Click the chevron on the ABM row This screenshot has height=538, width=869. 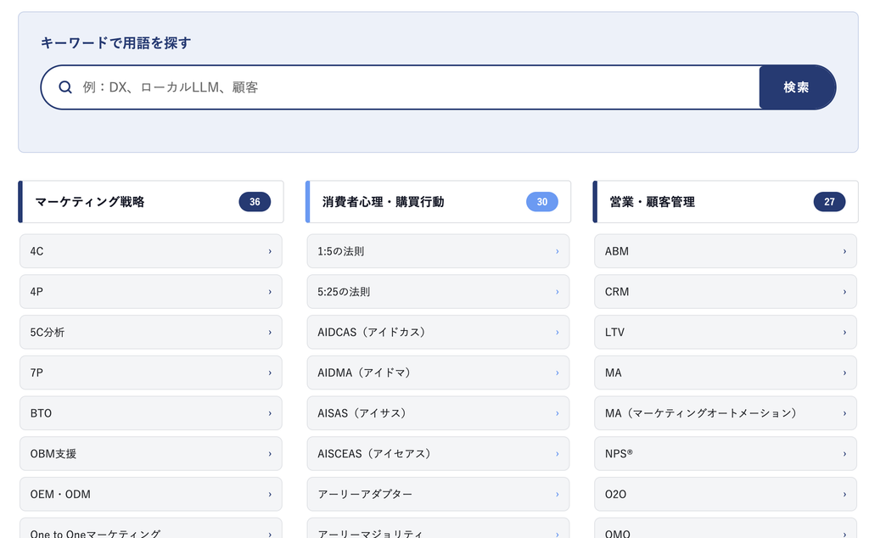(x=844, y=251)
